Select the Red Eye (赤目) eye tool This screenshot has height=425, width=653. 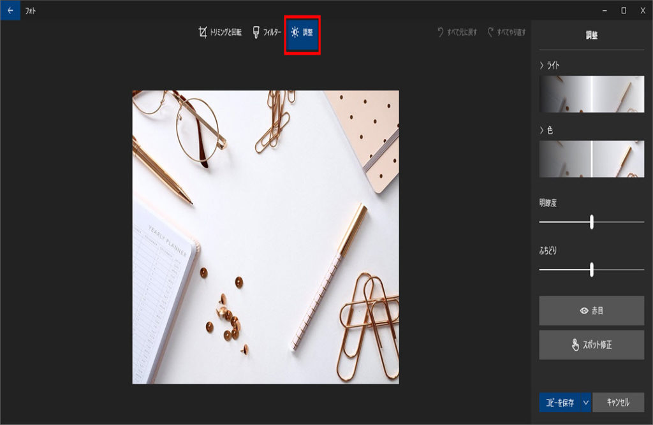pos(591,311)
